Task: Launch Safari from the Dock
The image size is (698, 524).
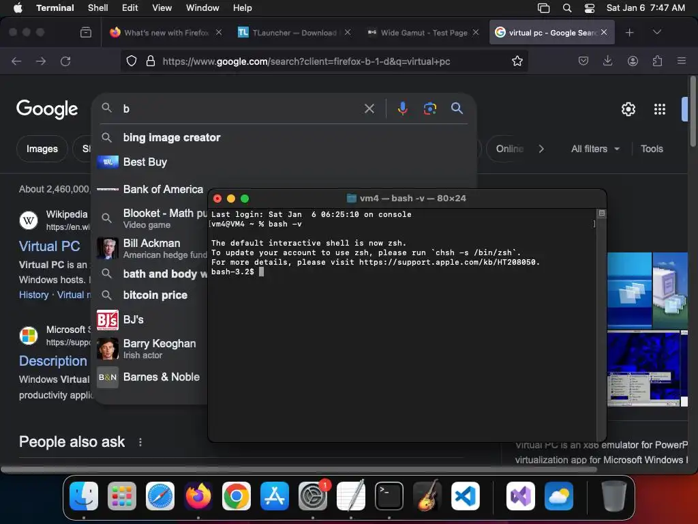Action: 160,496
